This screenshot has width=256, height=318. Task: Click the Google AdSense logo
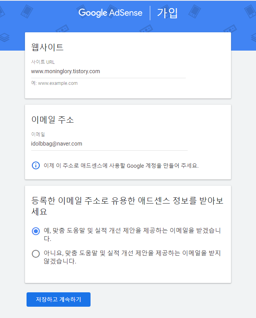tap(110, 13)
